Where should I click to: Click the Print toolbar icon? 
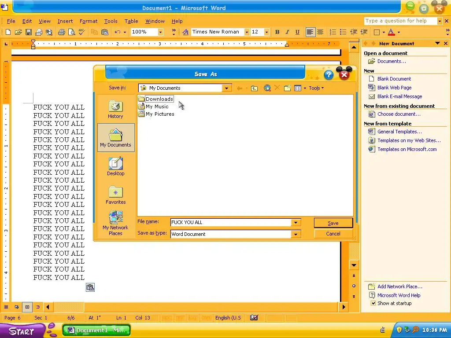[x=61, y=32]
